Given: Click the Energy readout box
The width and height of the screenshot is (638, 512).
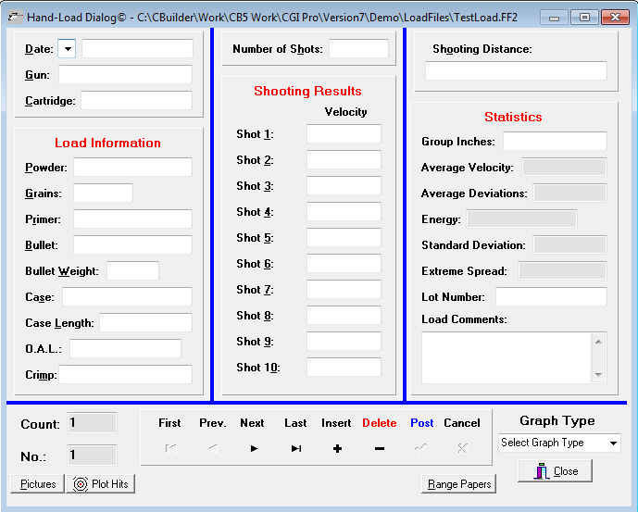Looking at the screenshot, I should coord(522,219).
